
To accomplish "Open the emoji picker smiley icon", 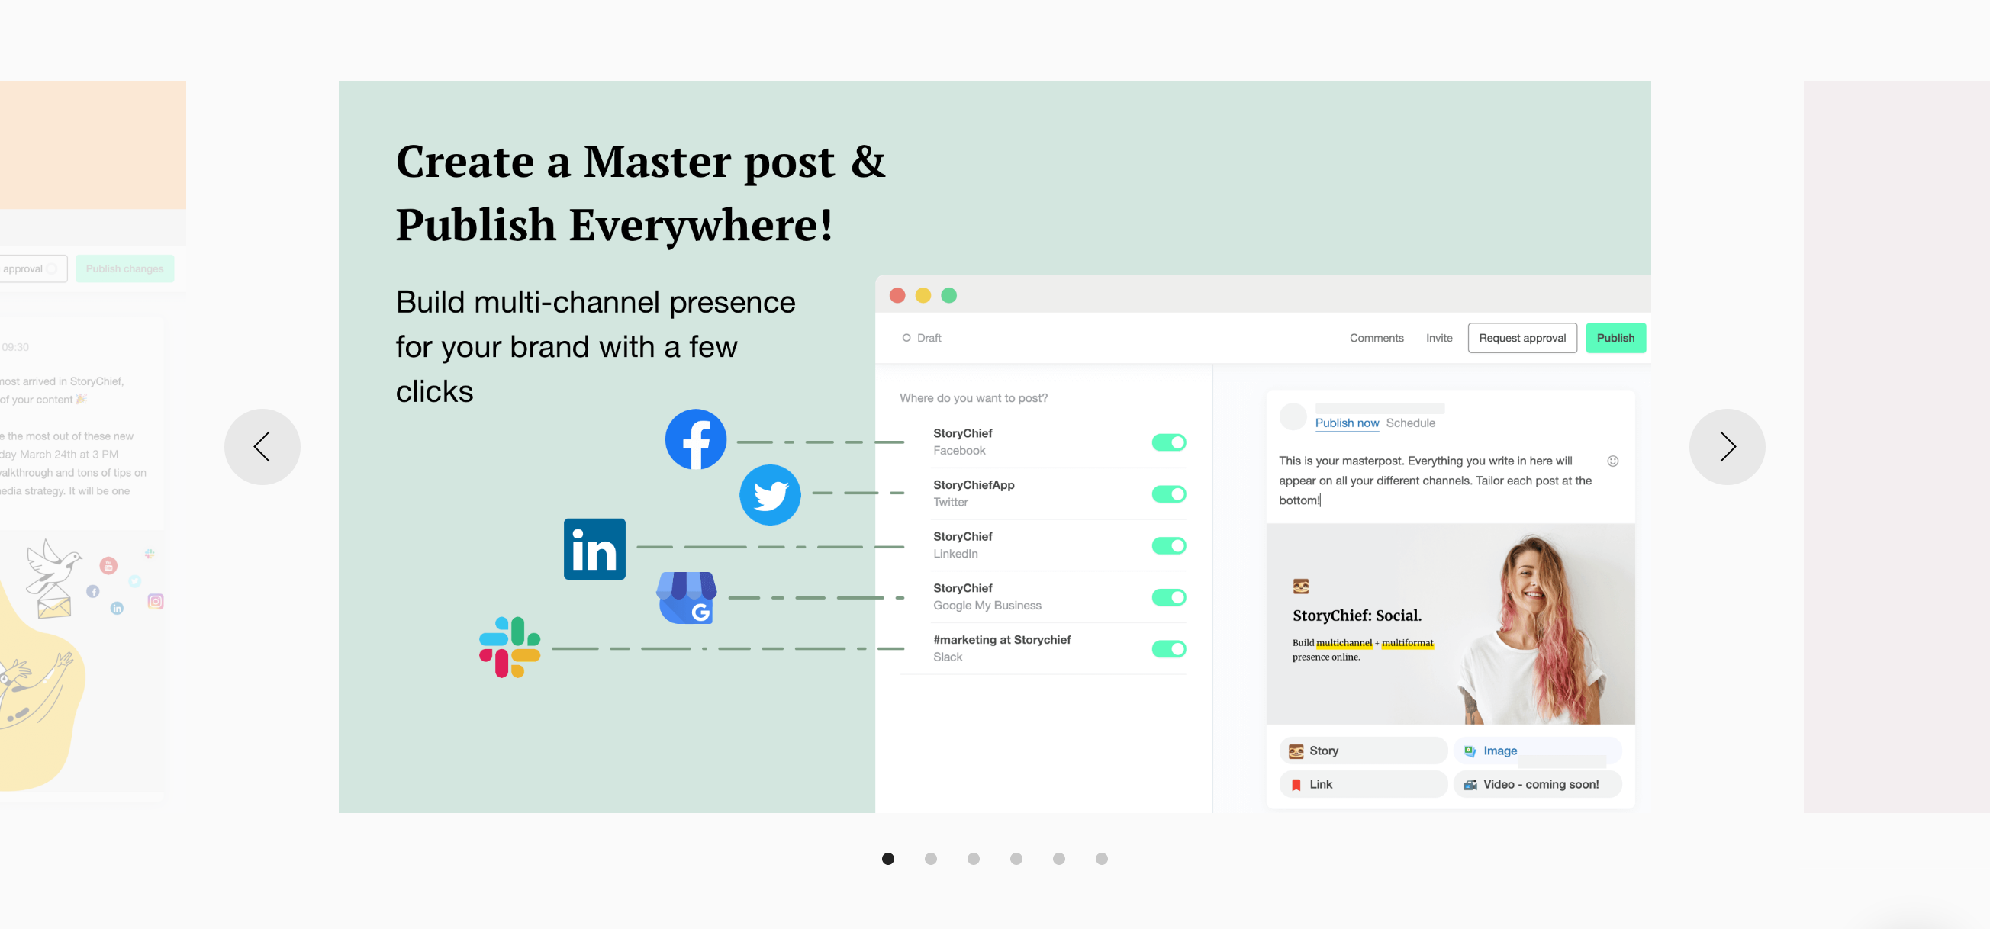I will click(1612, 461).
